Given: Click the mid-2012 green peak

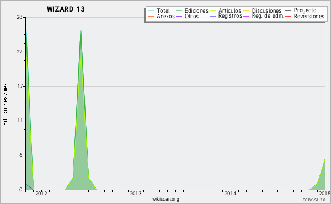Looking at the screenshot, I should click(x=81, y=110).
